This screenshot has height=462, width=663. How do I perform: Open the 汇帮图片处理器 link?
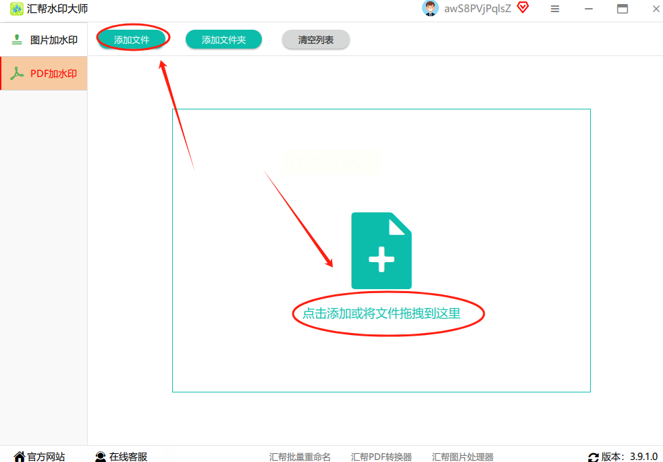(x=462, y=457)
